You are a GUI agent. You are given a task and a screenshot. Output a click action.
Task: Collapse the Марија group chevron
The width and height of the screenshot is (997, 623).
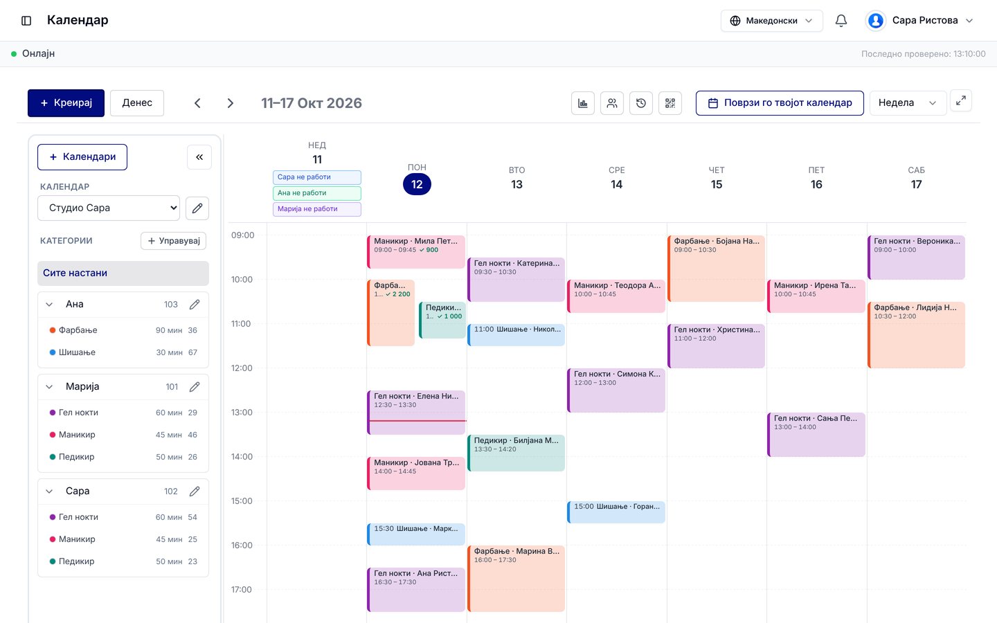click(49, 387)
